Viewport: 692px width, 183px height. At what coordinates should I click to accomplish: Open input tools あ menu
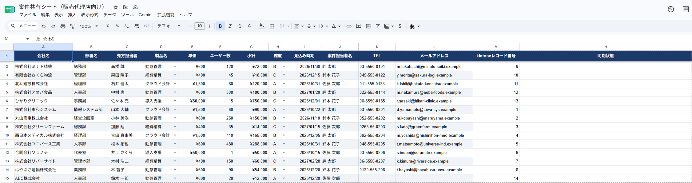point(415,26)
